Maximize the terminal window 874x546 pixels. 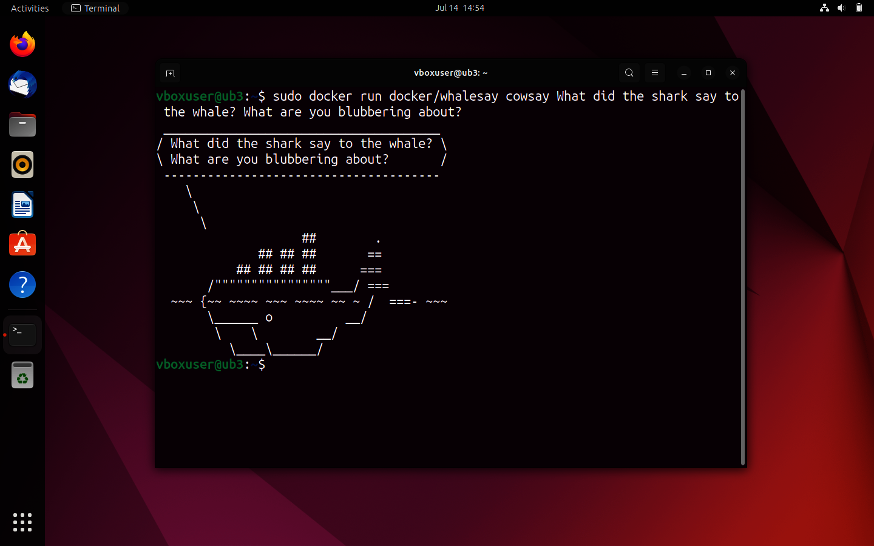coord(708,73)
